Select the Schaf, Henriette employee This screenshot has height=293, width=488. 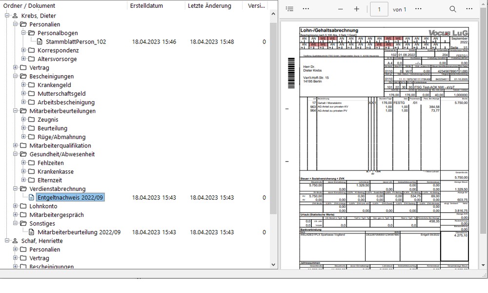tap(41, 241)
